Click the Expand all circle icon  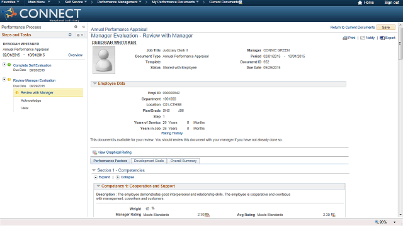click(96, 177)
